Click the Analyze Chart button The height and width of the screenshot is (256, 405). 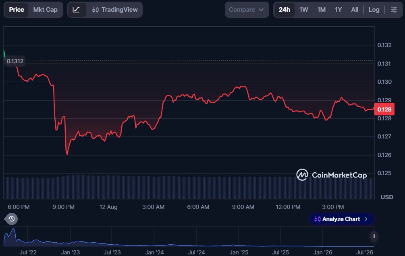(x=341, y=219)
